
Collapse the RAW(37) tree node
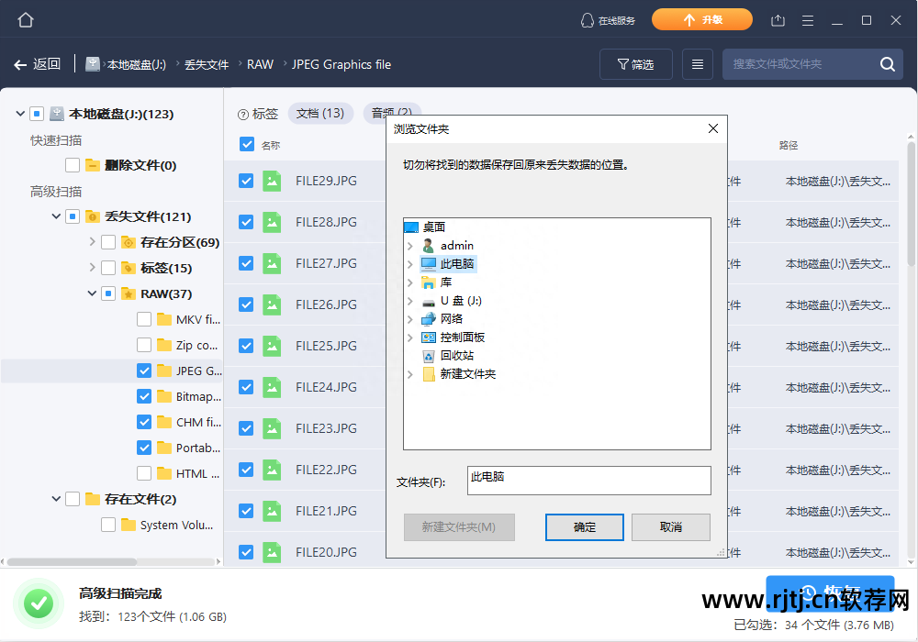tap(92, 293)
